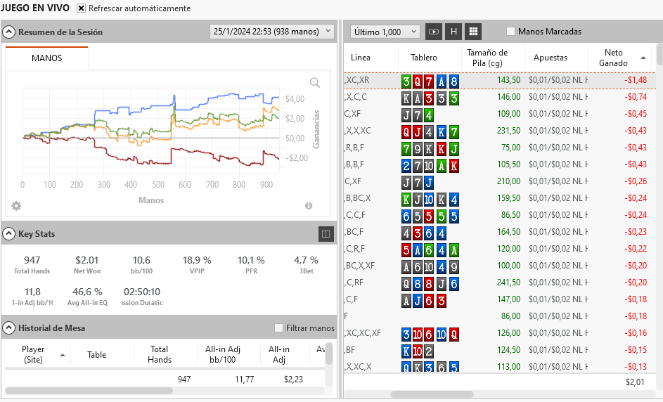
Task: Select the row with line ,C,R,F
Action: [500, 249]
